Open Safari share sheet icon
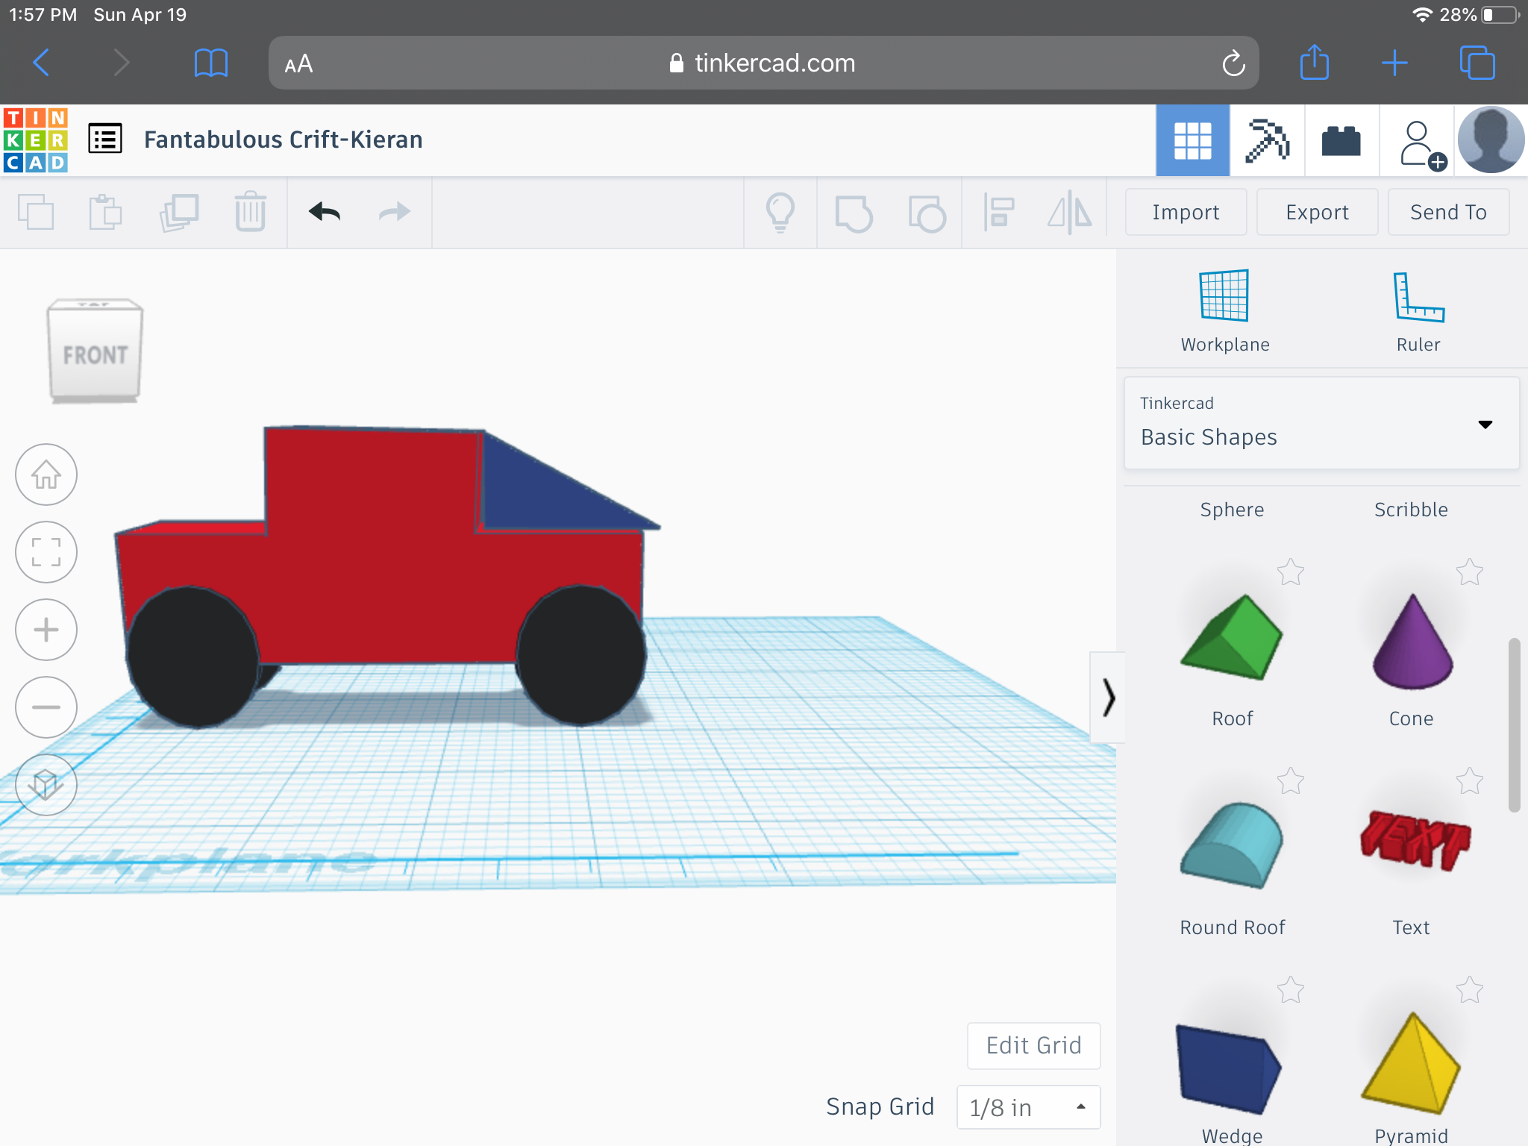The image size is (1528, 1146). pos(1315,61)
